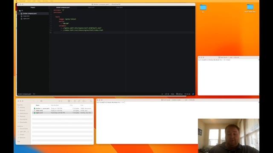Switch to the nginx.conf editor tab
Image resolution: width=273 pixels, height=153 pixels.
click(x=91, y=8)
